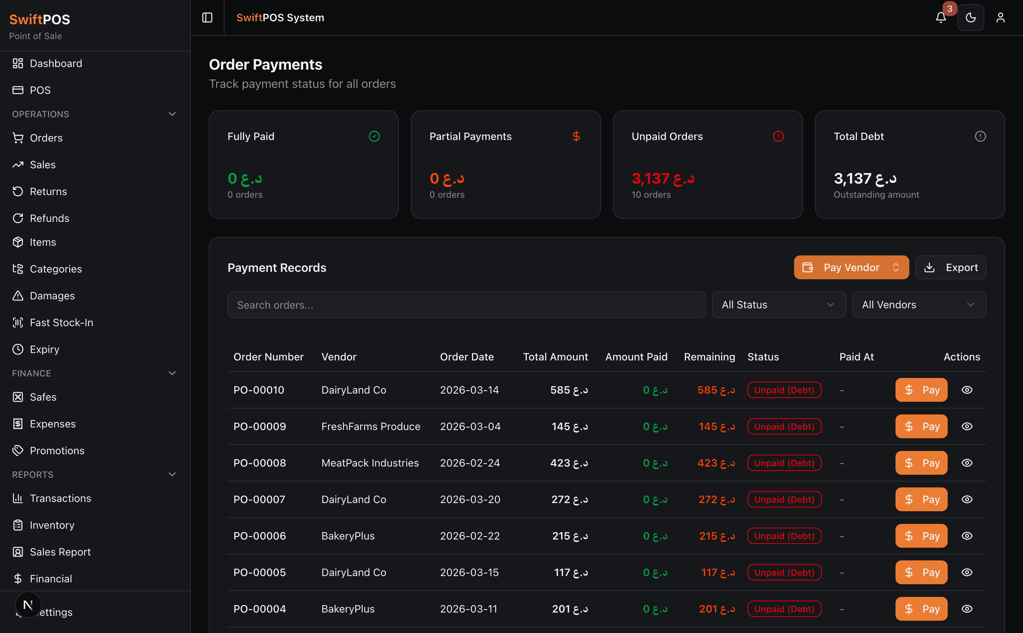Pay order PO-00008 for MeatPack Industries
The height and width of the screenshot is (633, 1023).
921,462
